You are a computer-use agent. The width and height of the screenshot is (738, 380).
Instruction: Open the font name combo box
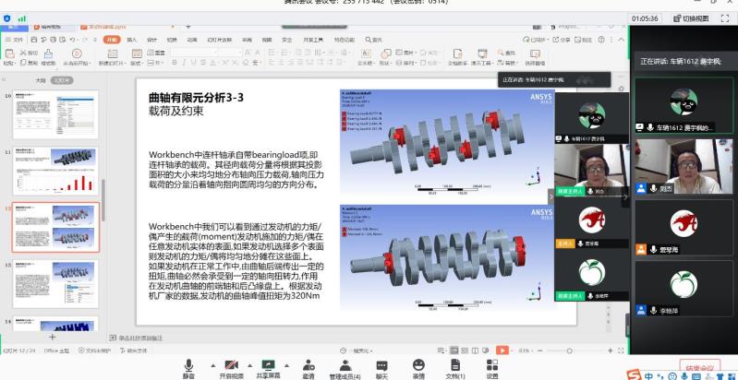click(x=193, y=53)
